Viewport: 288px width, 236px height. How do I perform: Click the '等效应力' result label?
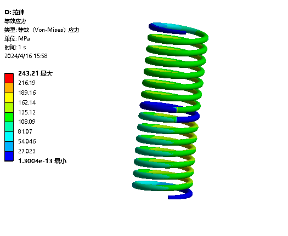pyautogui.click(x=15, y=21)
